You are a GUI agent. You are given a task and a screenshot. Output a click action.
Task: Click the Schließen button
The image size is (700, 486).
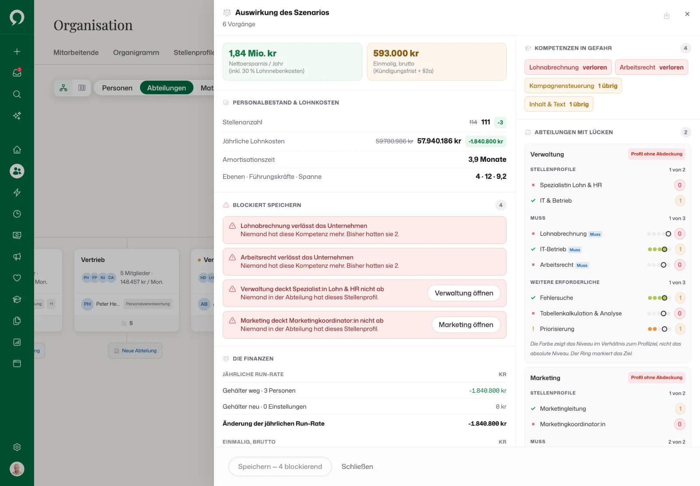click(x=357, y=467)
